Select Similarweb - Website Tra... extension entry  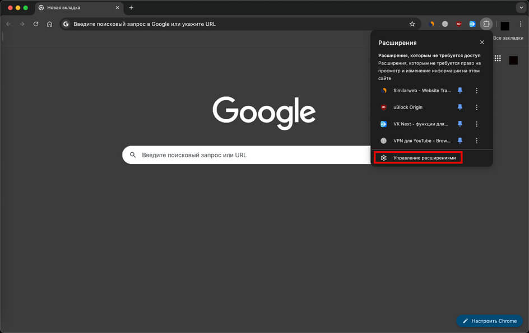[x=415, y=90]
